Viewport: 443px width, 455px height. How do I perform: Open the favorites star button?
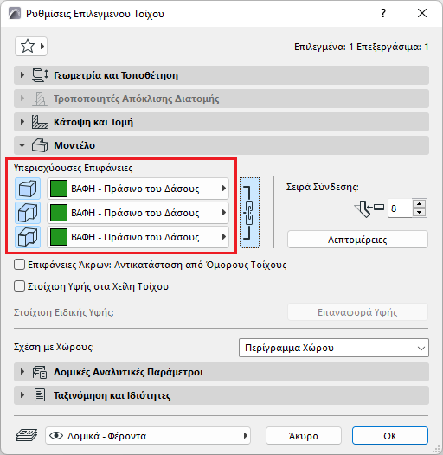[x=31, y=46]
